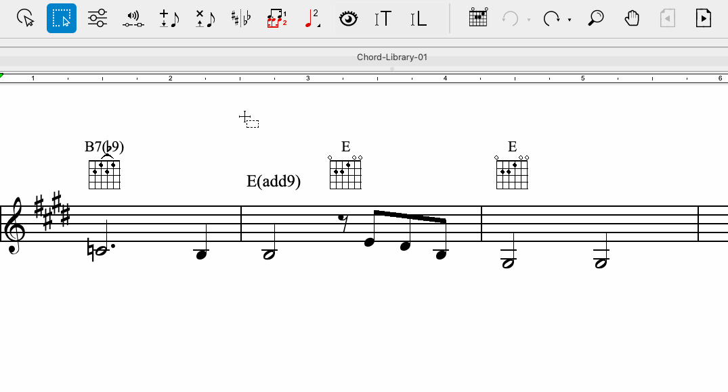Activate the marquee selection tool
This screenshot has height=392, width=728.
pos(61,18)
